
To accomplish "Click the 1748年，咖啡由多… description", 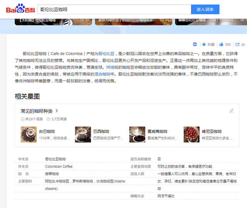I will (x=54, y=138).
